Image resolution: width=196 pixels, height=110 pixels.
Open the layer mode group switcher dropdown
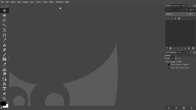192,9
